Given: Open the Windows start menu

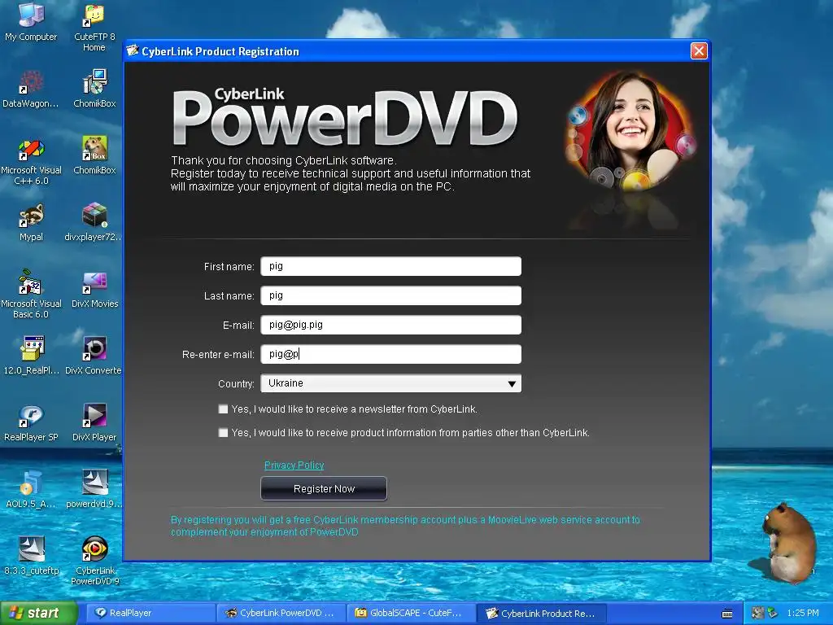Looking at the screenshot, I should coord(39,614).
